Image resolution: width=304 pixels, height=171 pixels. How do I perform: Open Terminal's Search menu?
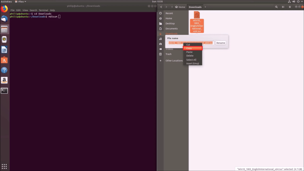click(33, 10)
